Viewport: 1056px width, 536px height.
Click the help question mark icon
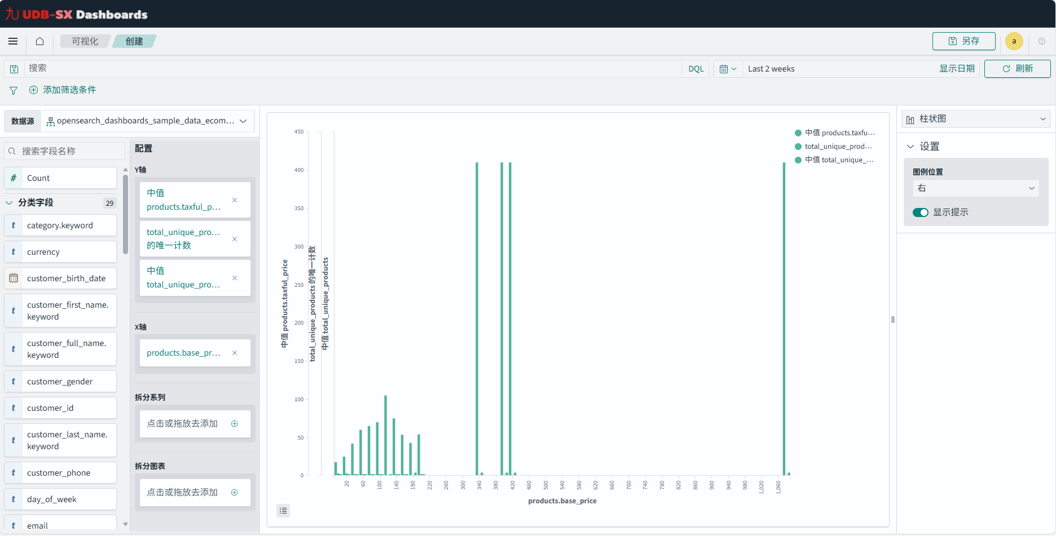point(1041,41)
